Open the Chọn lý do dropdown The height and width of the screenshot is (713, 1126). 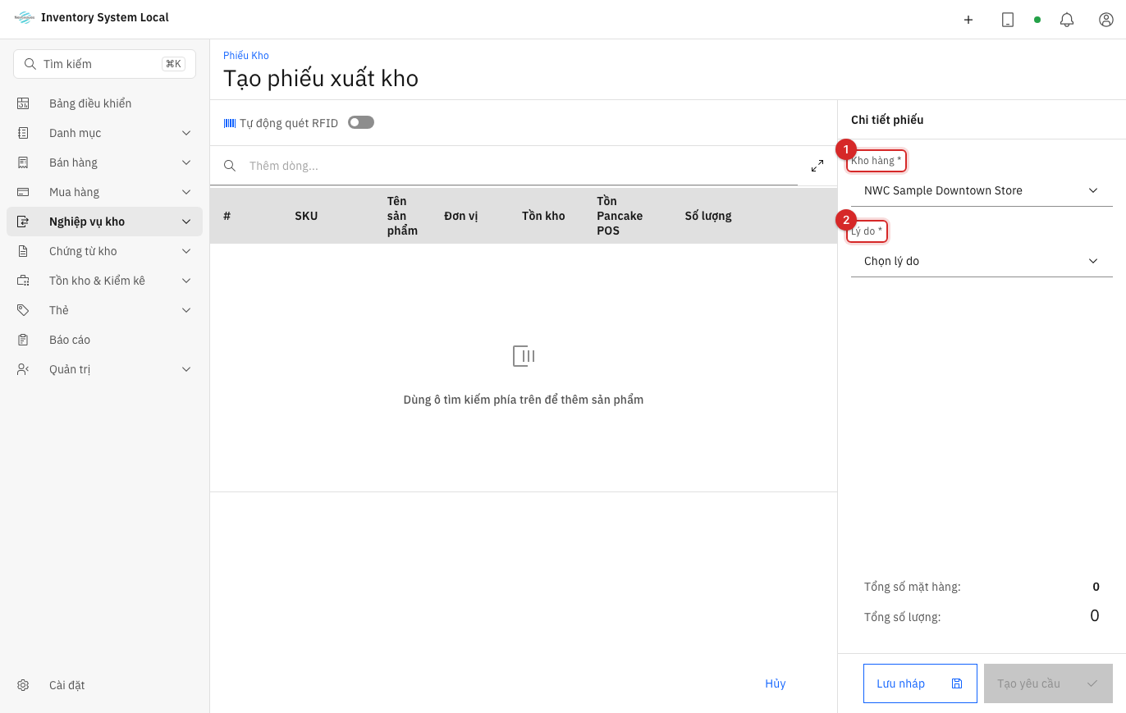982,261
